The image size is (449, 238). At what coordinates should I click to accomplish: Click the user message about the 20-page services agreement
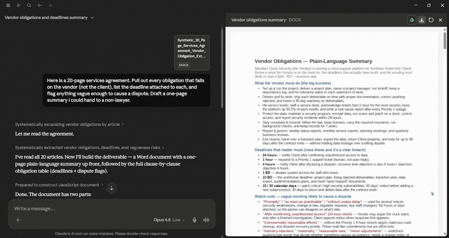126,90
